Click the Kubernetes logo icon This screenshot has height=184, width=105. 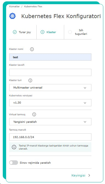coord(12,16)
